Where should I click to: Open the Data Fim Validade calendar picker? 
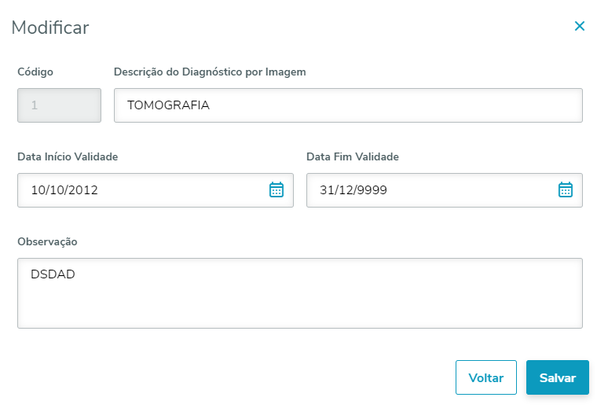pos(566,189)
